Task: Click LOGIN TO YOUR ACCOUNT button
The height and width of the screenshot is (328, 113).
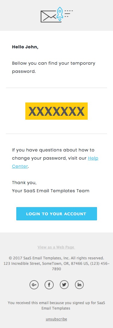Action: tap(57, 213)
